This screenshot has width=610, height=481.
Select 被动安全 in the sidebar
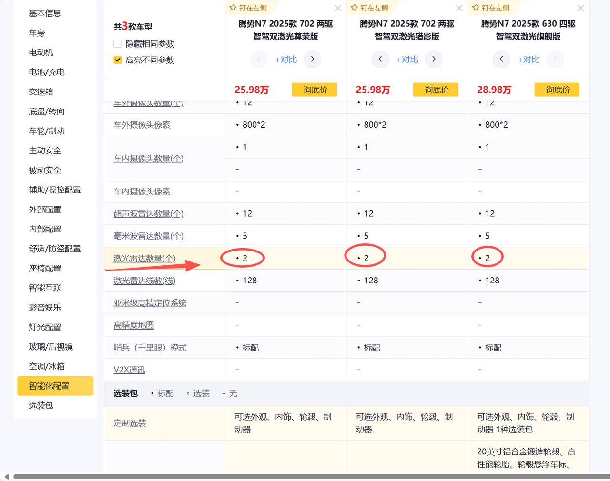click(45, 170)
